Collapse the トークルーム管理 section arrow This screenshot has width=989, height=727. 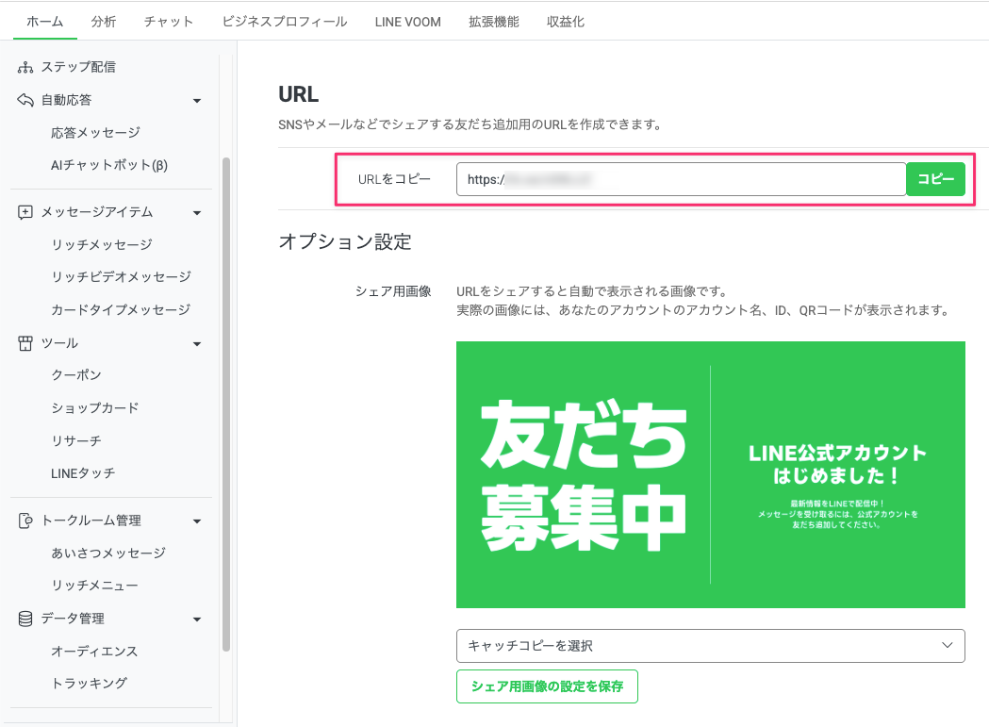tap(197, 521)
